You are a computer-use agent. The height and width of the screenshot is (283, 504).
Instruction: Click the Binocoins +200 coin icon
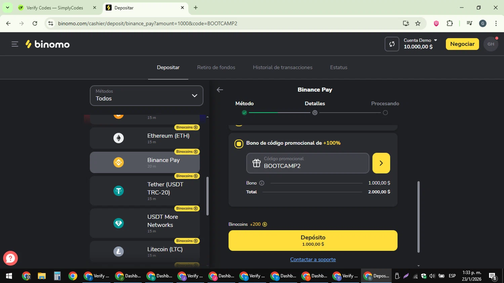265,224
